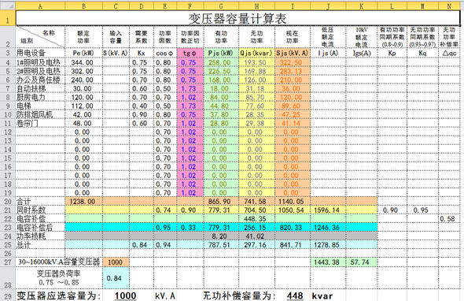This screenshot has width=464, height=301.
Task: Click the pink tgΦ header cell
Action: tap(190, 53)
